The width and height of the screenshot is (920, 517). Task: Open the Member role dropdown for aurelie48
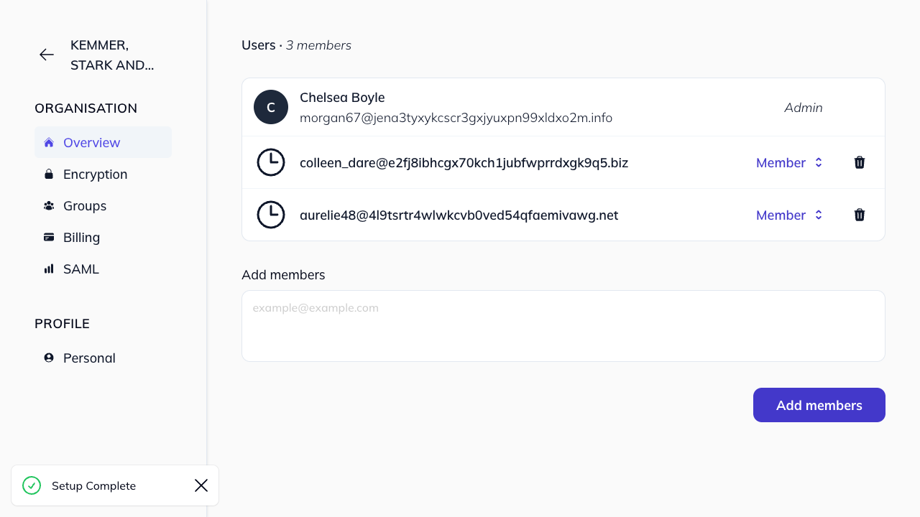coord(789,215)
